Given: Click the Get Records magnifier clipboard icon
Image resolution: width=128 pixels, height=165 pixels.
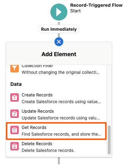Looking at the screenshot, I should pyautogui.click(x=15, y=130).
